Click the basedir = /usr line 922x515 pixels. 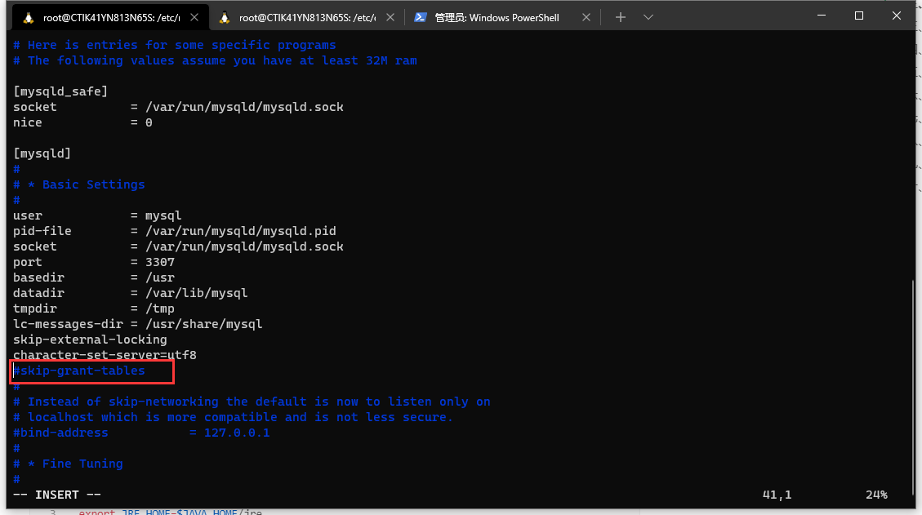click(93, 277)
